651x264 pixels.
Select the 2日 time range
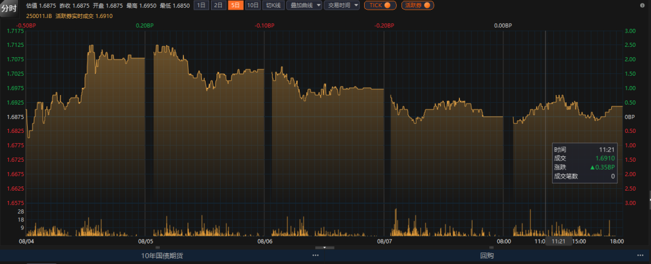click(x=218, y=5)
